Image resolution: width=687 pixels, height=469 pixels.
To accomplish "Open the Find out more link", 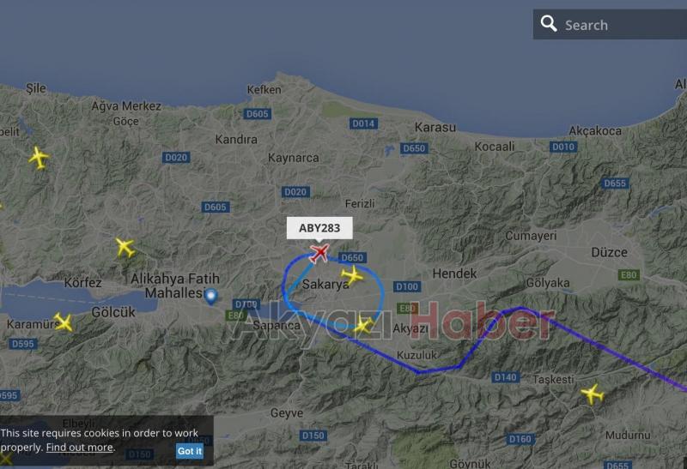I will (80, 447).
